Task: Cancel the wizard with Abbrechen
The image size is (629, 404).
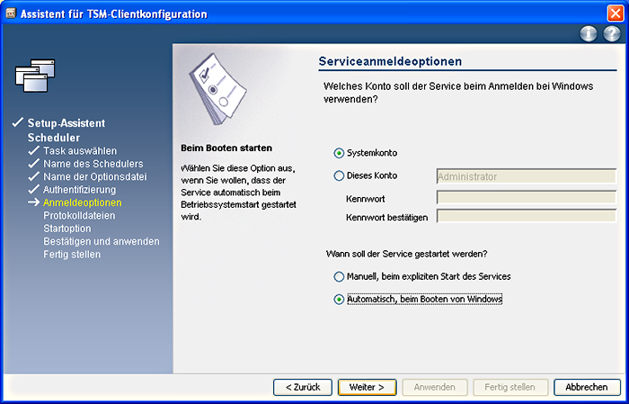Action: click(x=587, y=387)
